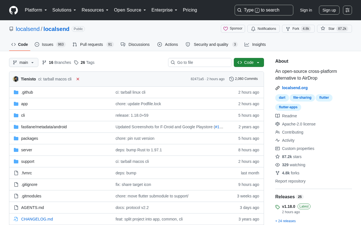Open the Notifications bell button
This screenshot has height=225, width=361.
click(263, 29)
